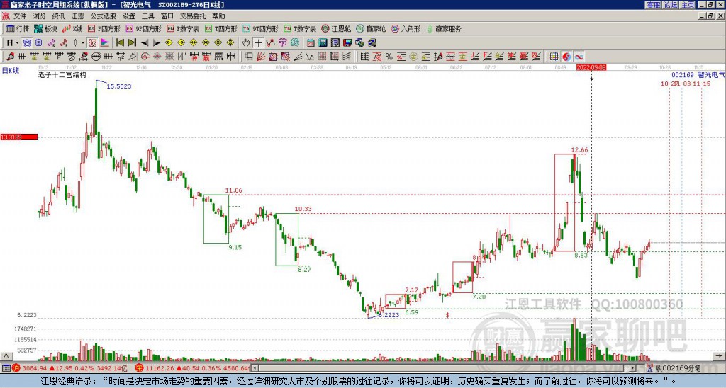Toggle the crosshair cursor mode
The height and width of the screenshot is (388, 726).
[259, 42]
